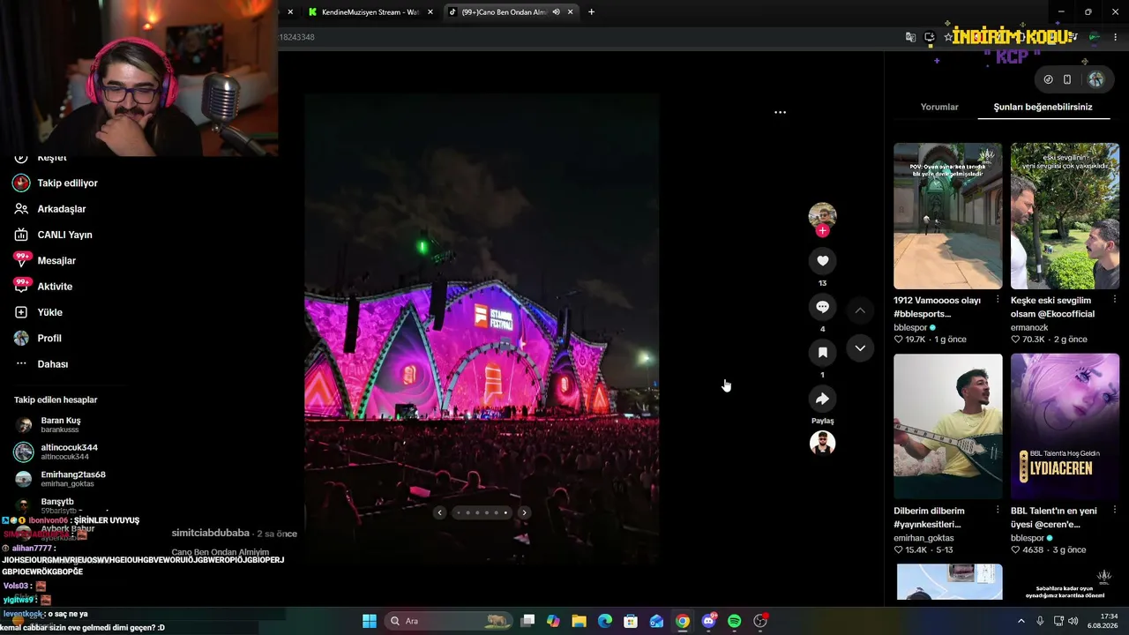Open the 1912 Vamoooos olayı video thumbnail
1129x635 pixels.
coord(947,216)
